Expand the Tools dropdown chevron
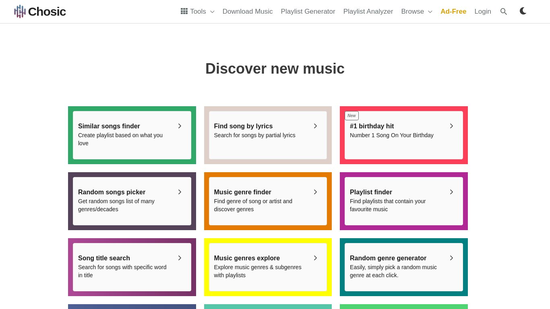Viewport: 550px width, 309px height. tap(212, 12)
